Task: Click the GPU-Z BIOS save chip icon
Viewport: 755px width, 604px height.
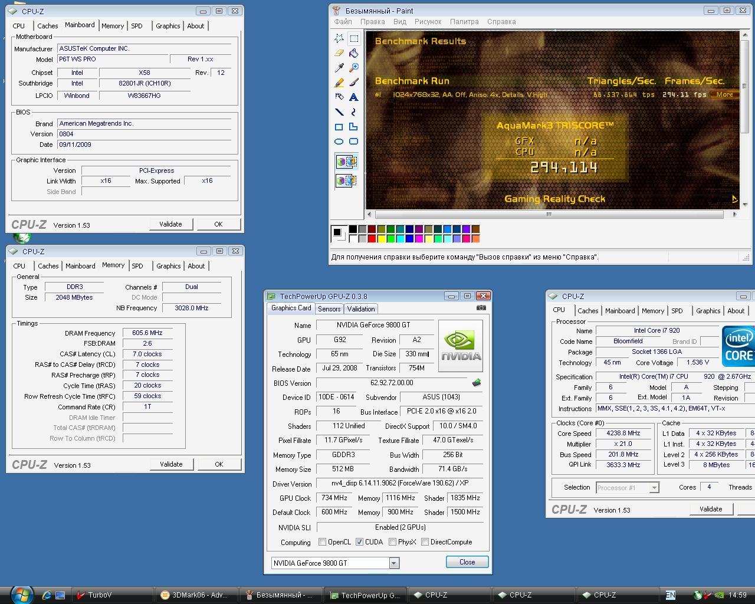Action: tap(477, 383)
